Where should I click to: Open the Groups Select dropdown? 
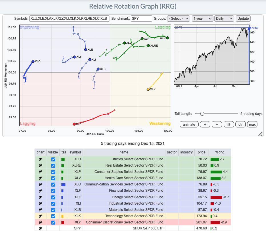[x=179, y=19]
